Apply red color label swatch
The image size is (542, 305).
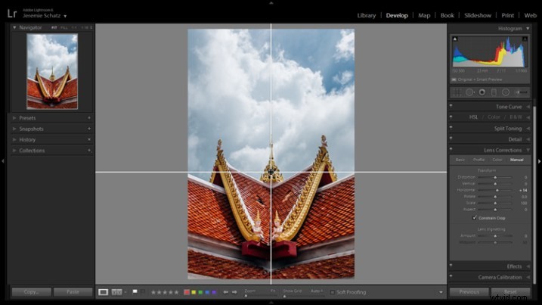(x=187, y=292)
